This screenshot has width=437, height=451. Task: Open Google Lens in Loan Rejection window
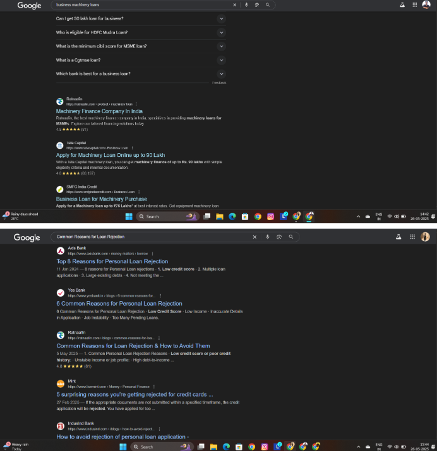click(279, 237)
